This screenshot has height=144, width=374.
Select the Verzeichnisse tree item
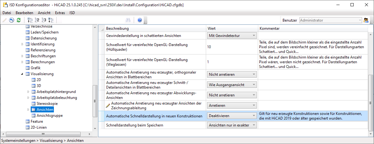click(x=41, y=26)
